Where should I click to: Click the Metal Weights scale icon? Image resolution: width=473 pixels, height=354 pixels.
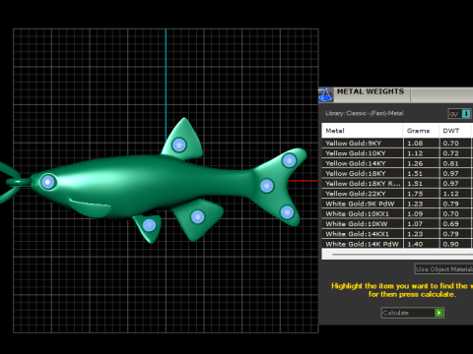325,95
